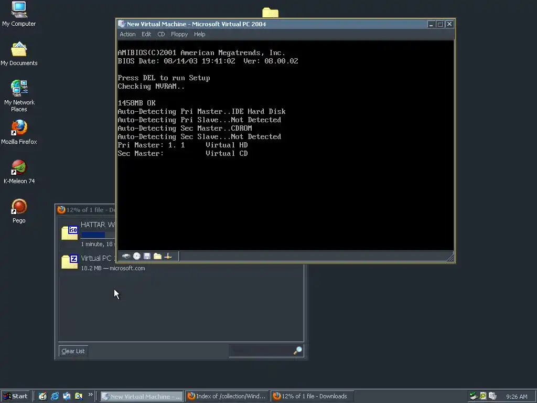Click the network adapter status icon in Virtual PC
The image size is (537, 403).
(168, 256)
